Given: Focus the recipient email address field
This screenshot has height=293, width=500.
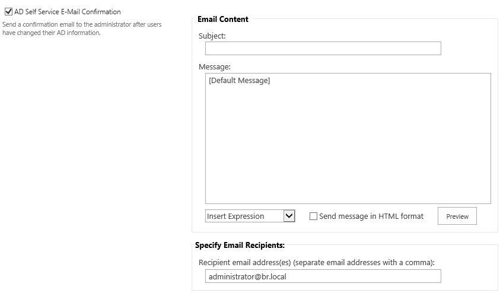Looking at the screenshot, I should 323,276.
